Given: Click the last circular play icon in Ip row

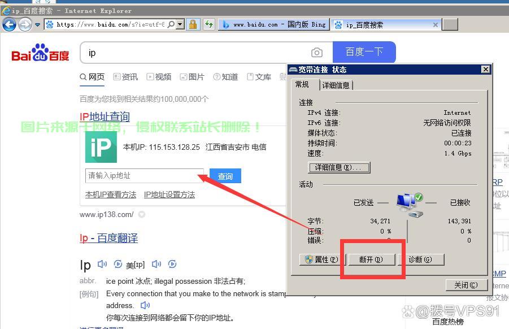Looking at the screenshot, I should [x=172, y=264].
